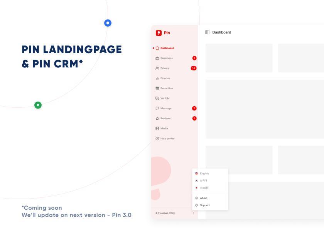Expand the three-dot menu near Stonehub footer
The width and height of the screenshot is (324, 244).
[194, 213]
